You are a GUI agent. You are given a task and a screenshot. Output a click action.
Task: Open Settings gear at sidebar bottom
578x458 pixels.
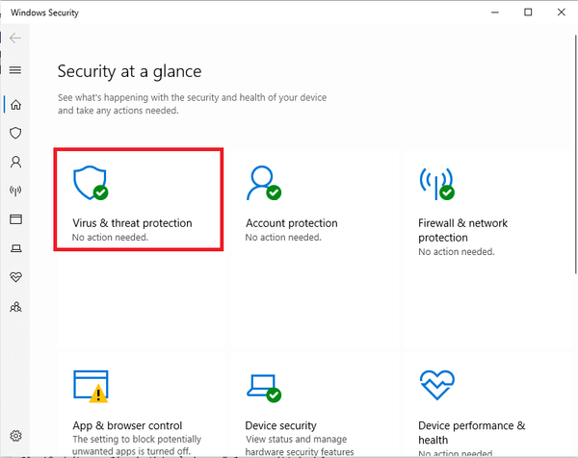(15, 436)
